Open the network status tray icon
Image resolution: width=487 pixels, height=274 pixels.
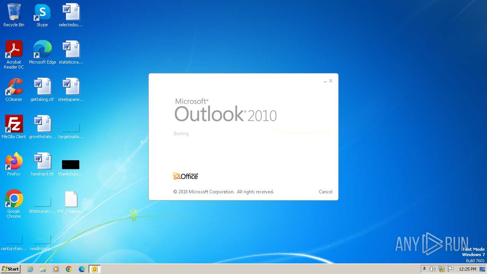click(x=442, y=269)
